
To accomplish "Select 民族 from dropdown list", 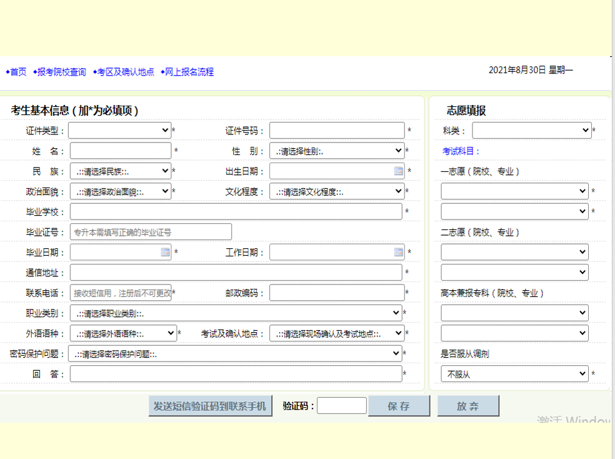I will pyautogui.click(x=121, y=171).
